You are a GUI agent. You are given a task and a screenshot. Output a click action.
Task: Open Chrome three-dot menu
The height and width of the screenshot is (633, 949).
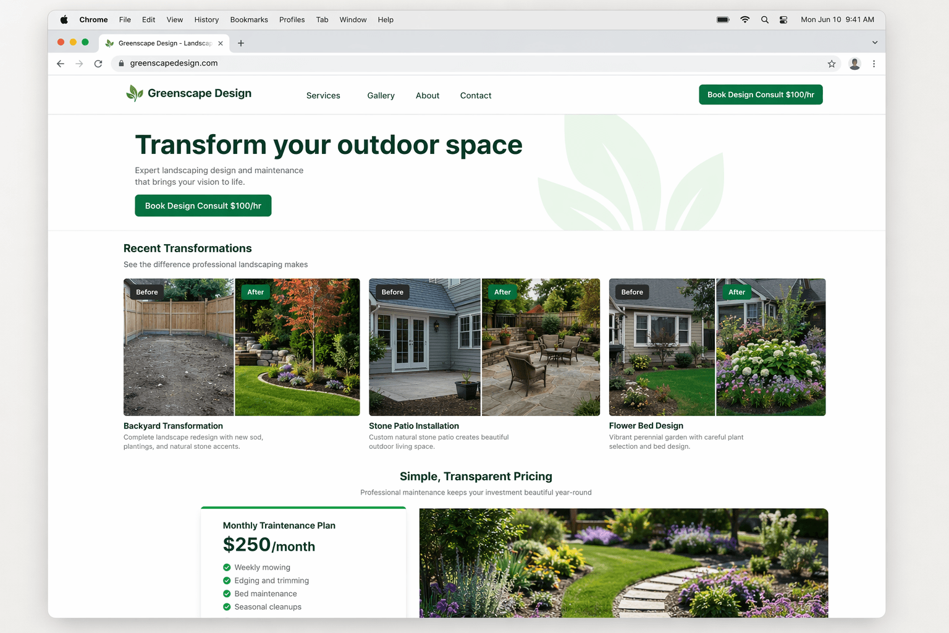point(874,64)
